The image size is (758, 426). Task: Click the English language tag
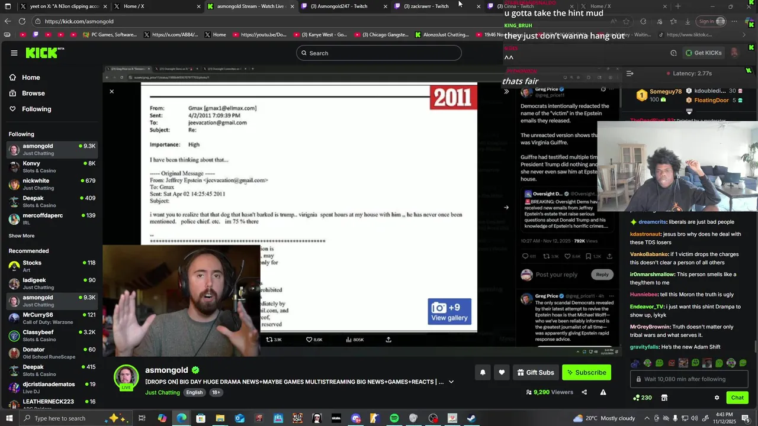tap(194, 393)
